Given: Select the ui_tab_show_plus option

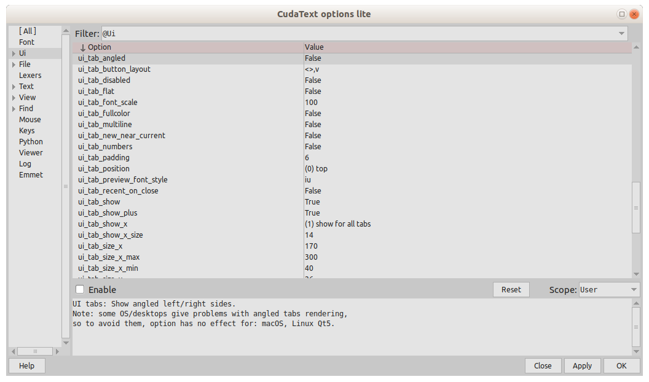Looking at the screenshot, I should pyautogui.click(x=108, y=213).
